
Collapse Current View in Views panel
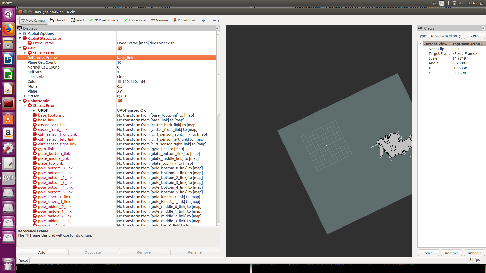pyautogui.click(x=421, y=44)
